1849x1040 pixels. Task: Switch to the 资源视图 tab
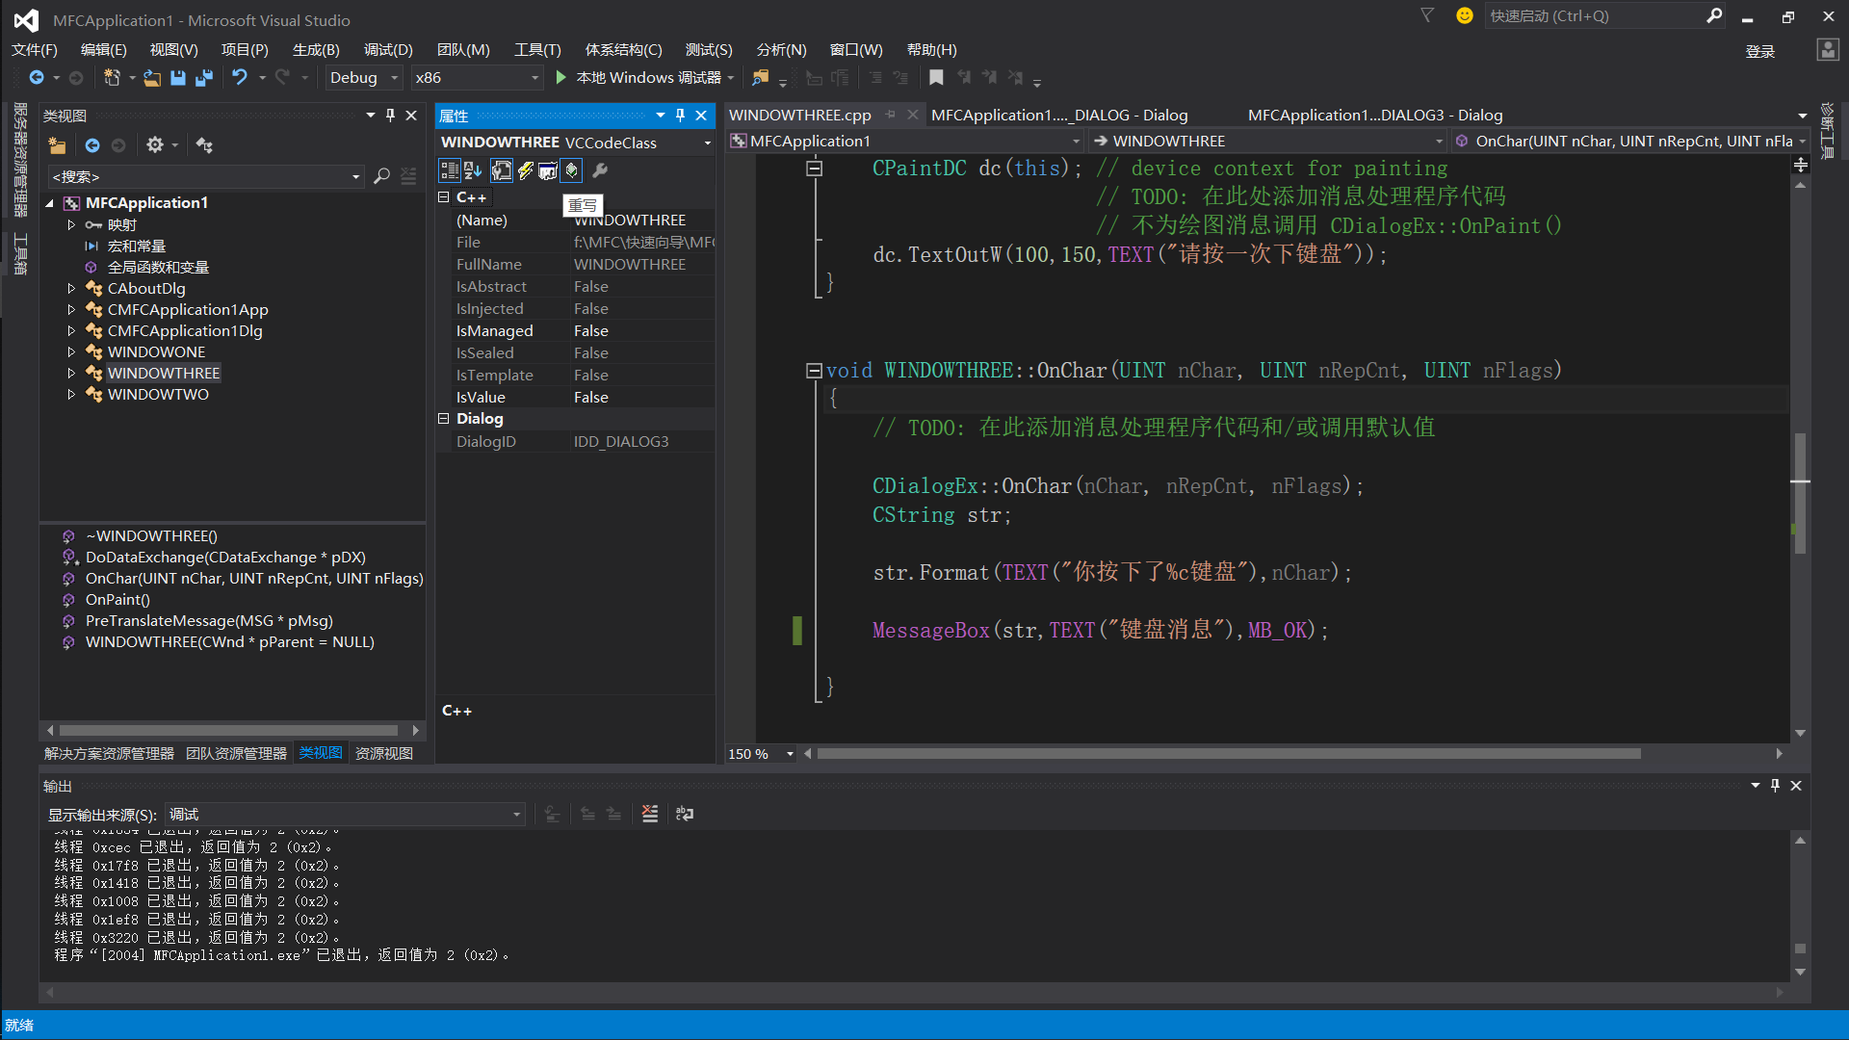[383, 753]
